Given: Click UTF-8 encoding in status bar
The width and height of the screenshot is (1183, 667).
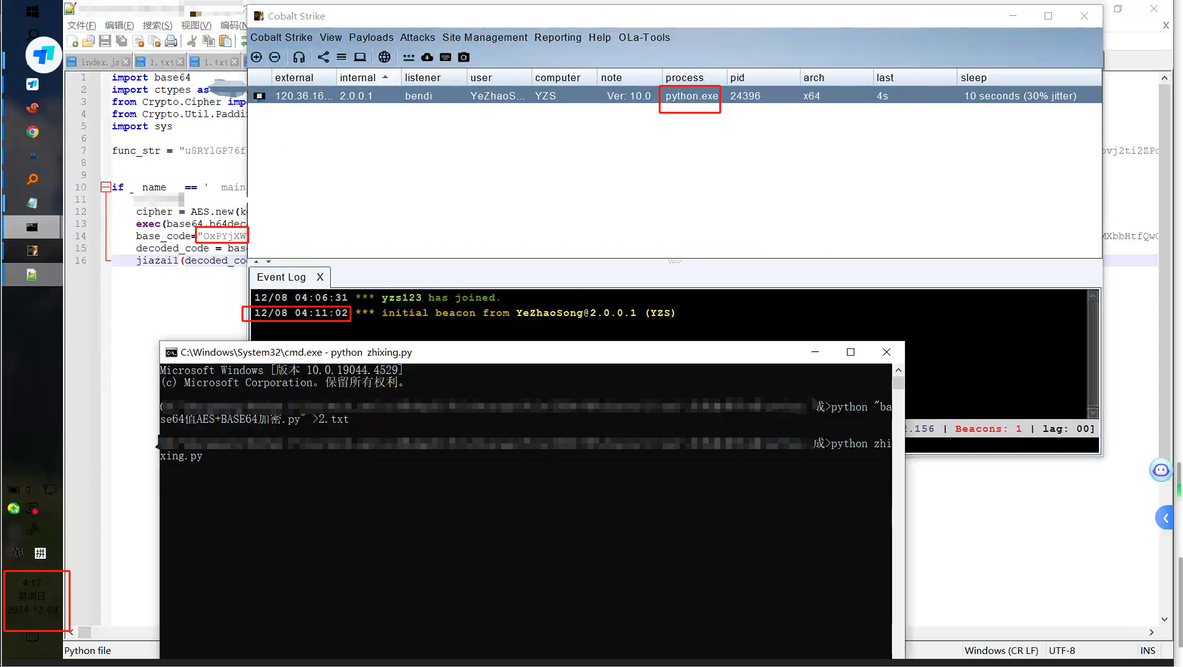Looking at the screenshot, I should [x=1062, y=651].
